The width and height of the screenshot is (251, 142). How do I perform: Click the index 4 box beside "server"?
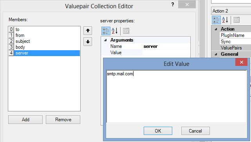pyautogui.click(x=11, y=53)
